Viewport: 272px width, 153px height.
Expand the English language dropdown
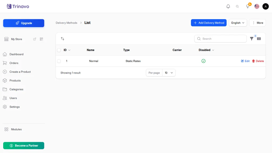click(x=238, y=23)
